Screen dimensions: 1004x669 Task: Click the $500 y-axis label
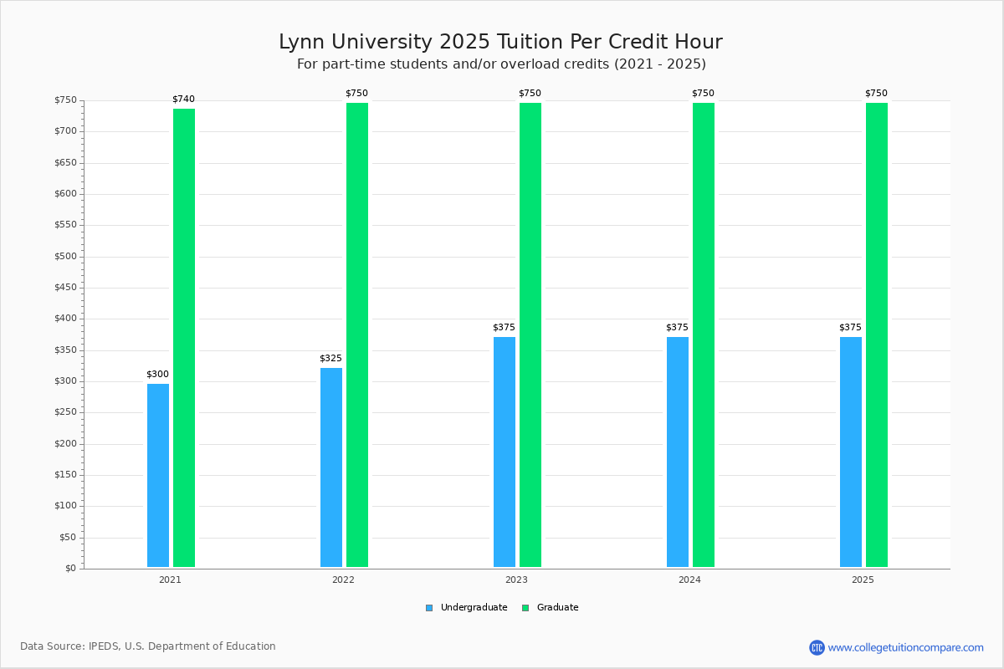(x=66, y=257)
